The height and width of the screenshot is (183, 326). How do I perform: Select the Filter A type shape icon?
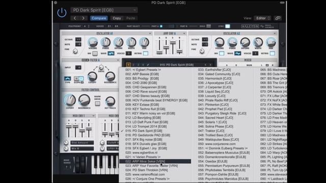(x=67, y=79)
